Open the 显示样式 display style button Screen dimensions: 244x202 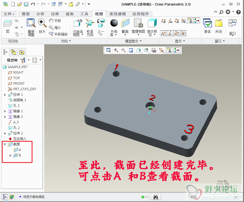pos(152,28)
